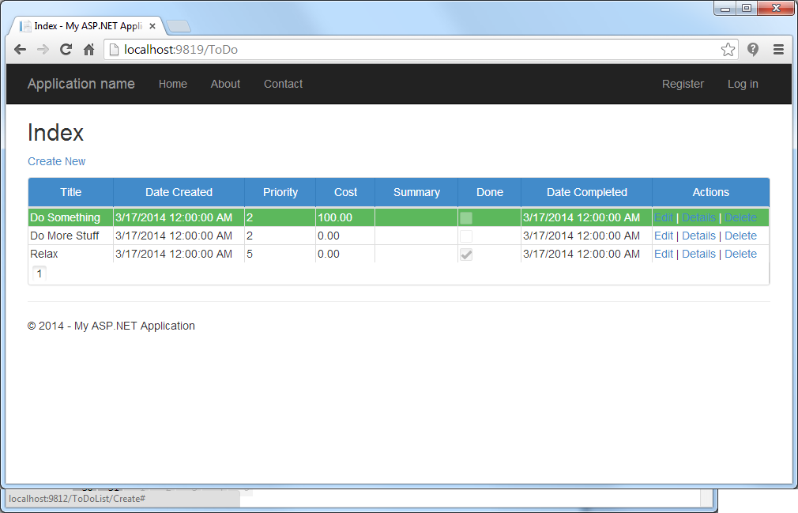The width and height of the screenshot is (798, 513).
Task: Sort by the Summary column header
Action: coord(416,192)
